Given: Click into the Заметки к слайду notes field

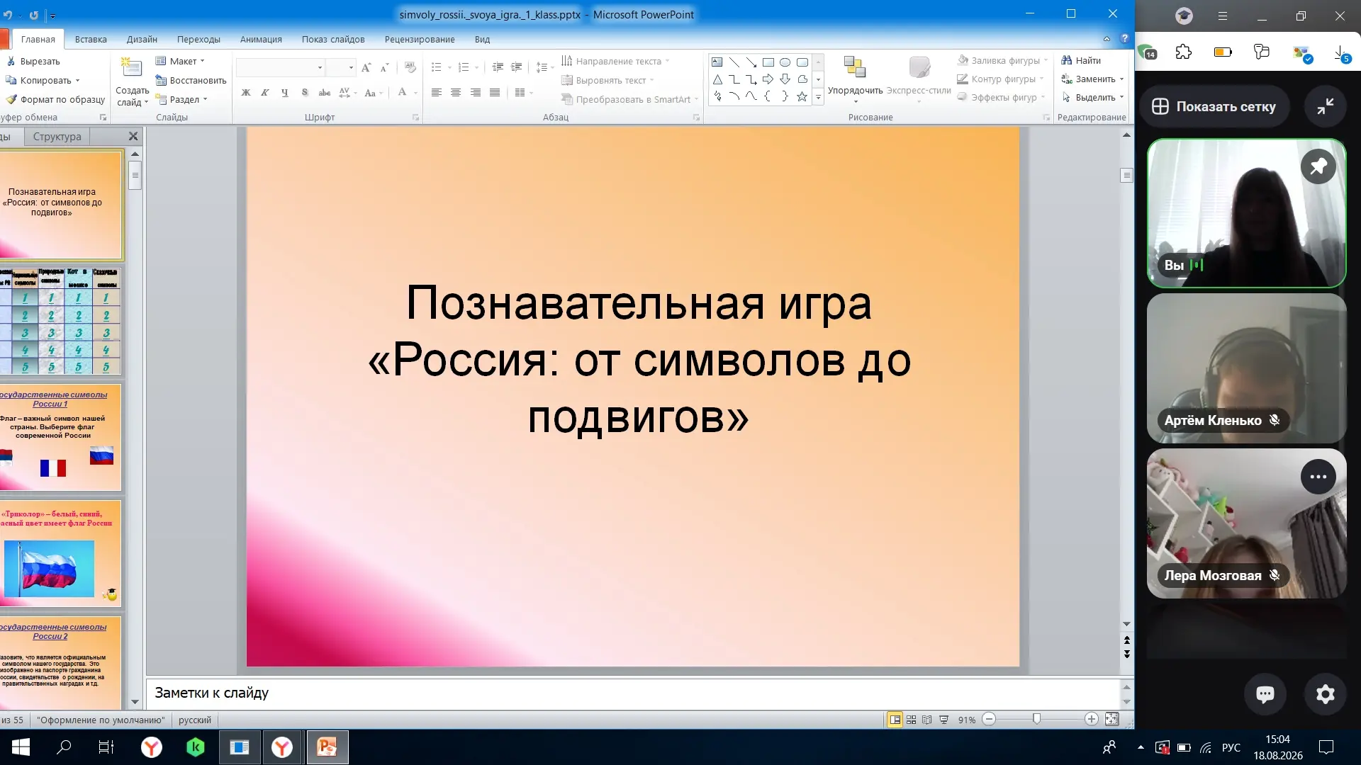Looking at the screenshot, I should pyautogui.click(x=633, y=693).
